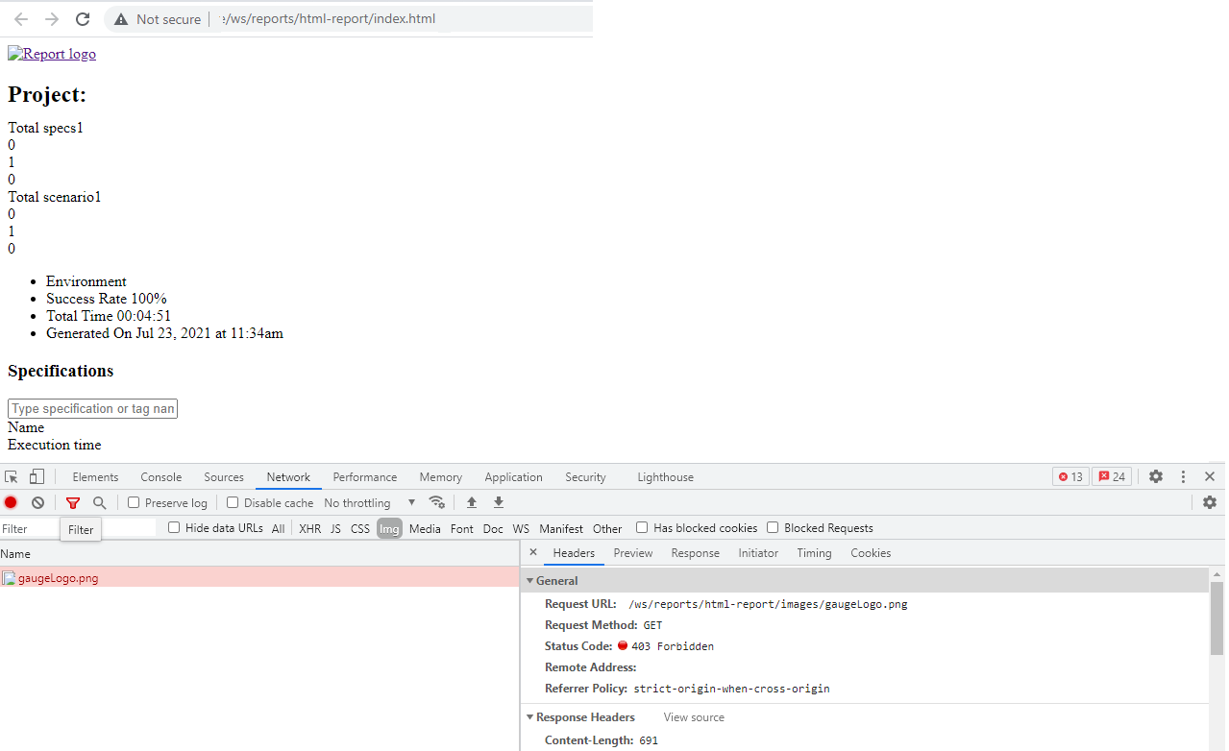Stop recording the network log

tap(11, 502)
